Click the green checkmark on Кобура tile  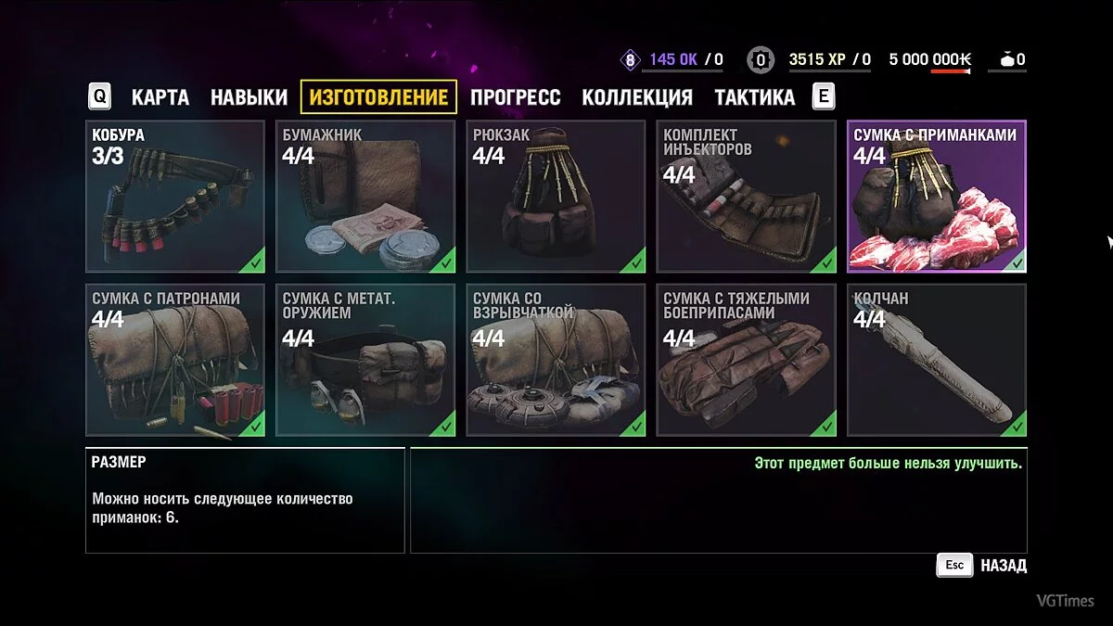(x=254, y=262)
